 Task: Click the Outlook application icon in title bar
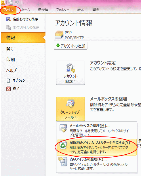3,2
